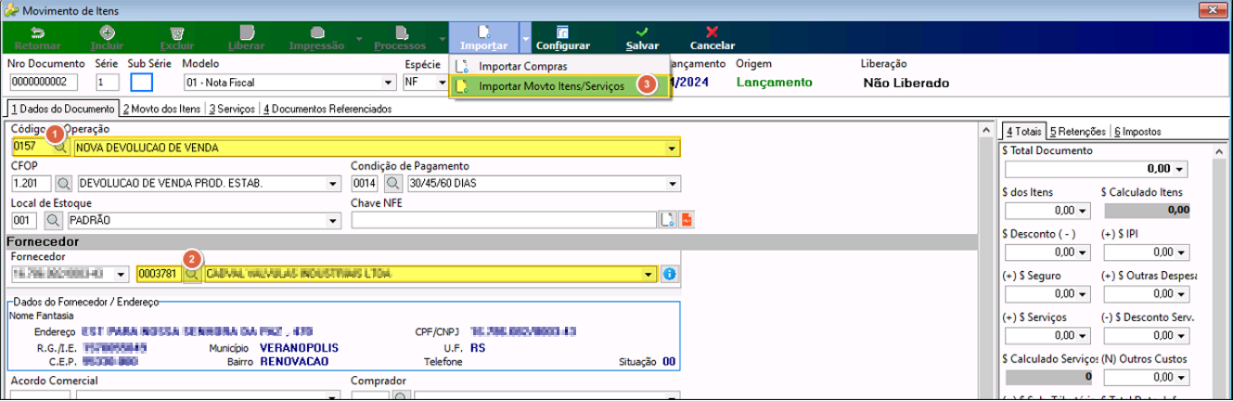
Task: Collapse the Importar dropdown arrow
Action: pyautogui.click(x=525, y=39)
